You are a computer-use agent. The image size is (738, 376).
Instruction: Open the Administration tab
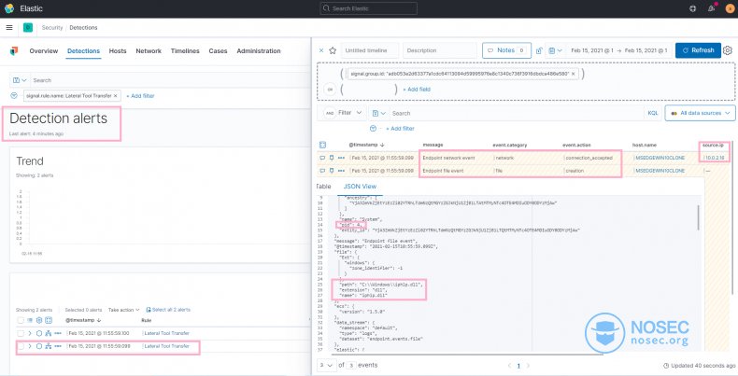tap(259, 50)
